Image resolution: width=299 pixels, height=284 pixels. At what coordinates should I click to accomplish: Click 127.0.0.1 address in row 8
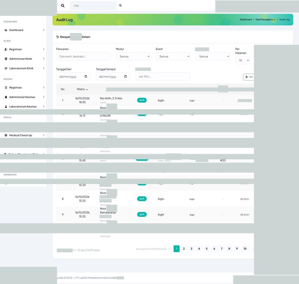(x=245, y=199)
